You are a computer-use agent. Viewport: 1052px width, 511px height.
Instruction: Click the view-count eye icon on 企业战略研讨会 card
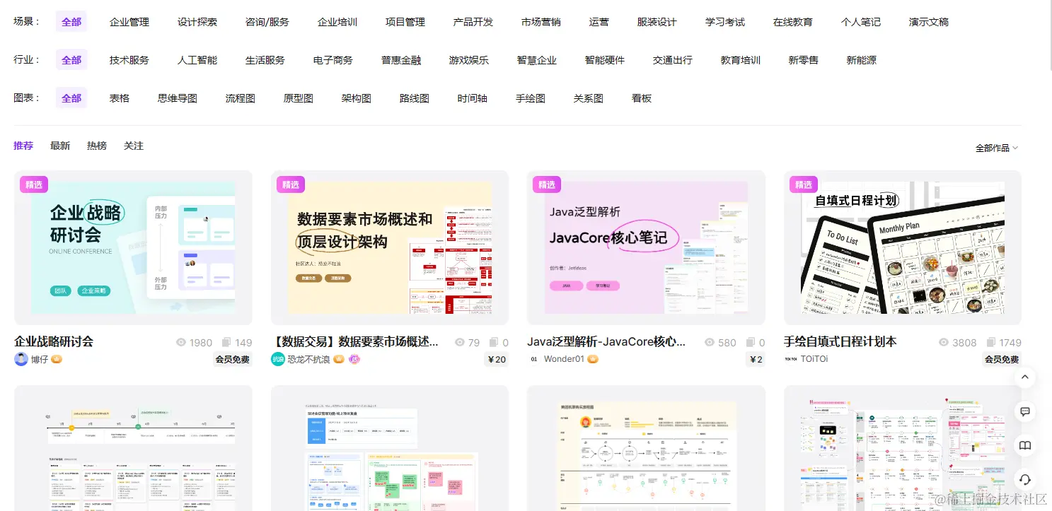181,342
